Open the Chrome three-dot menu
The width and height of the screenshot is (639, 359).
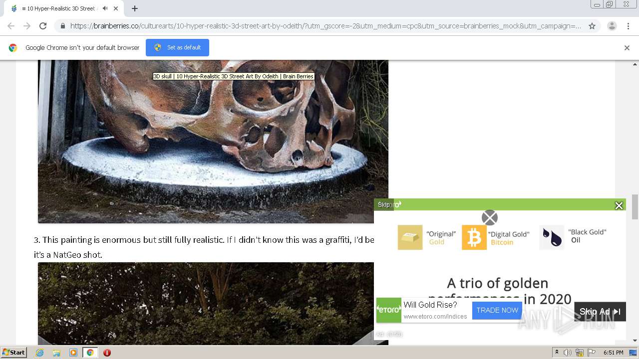(x=628, y=26)
